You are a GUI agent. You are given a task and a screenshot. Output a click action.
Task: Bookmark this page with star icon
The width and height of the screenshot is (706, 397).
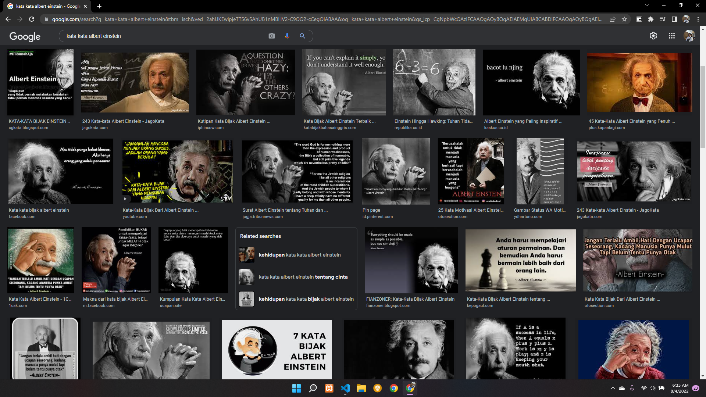(624, 19)
